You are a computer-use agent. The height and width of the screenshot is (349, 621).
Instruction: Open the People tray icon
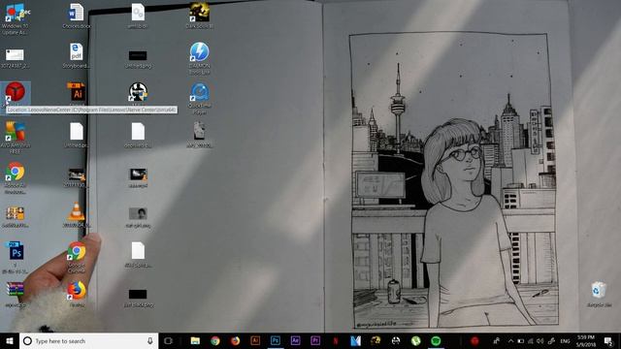pyautogui.click(x=496, y=340)
